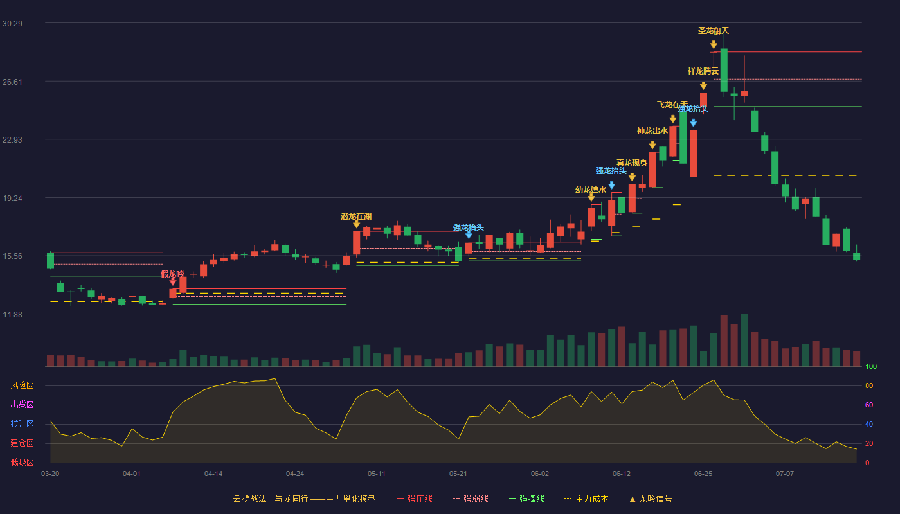Click the 04-14 date label
Screen dimensions: 900x514
click(213, 474)
